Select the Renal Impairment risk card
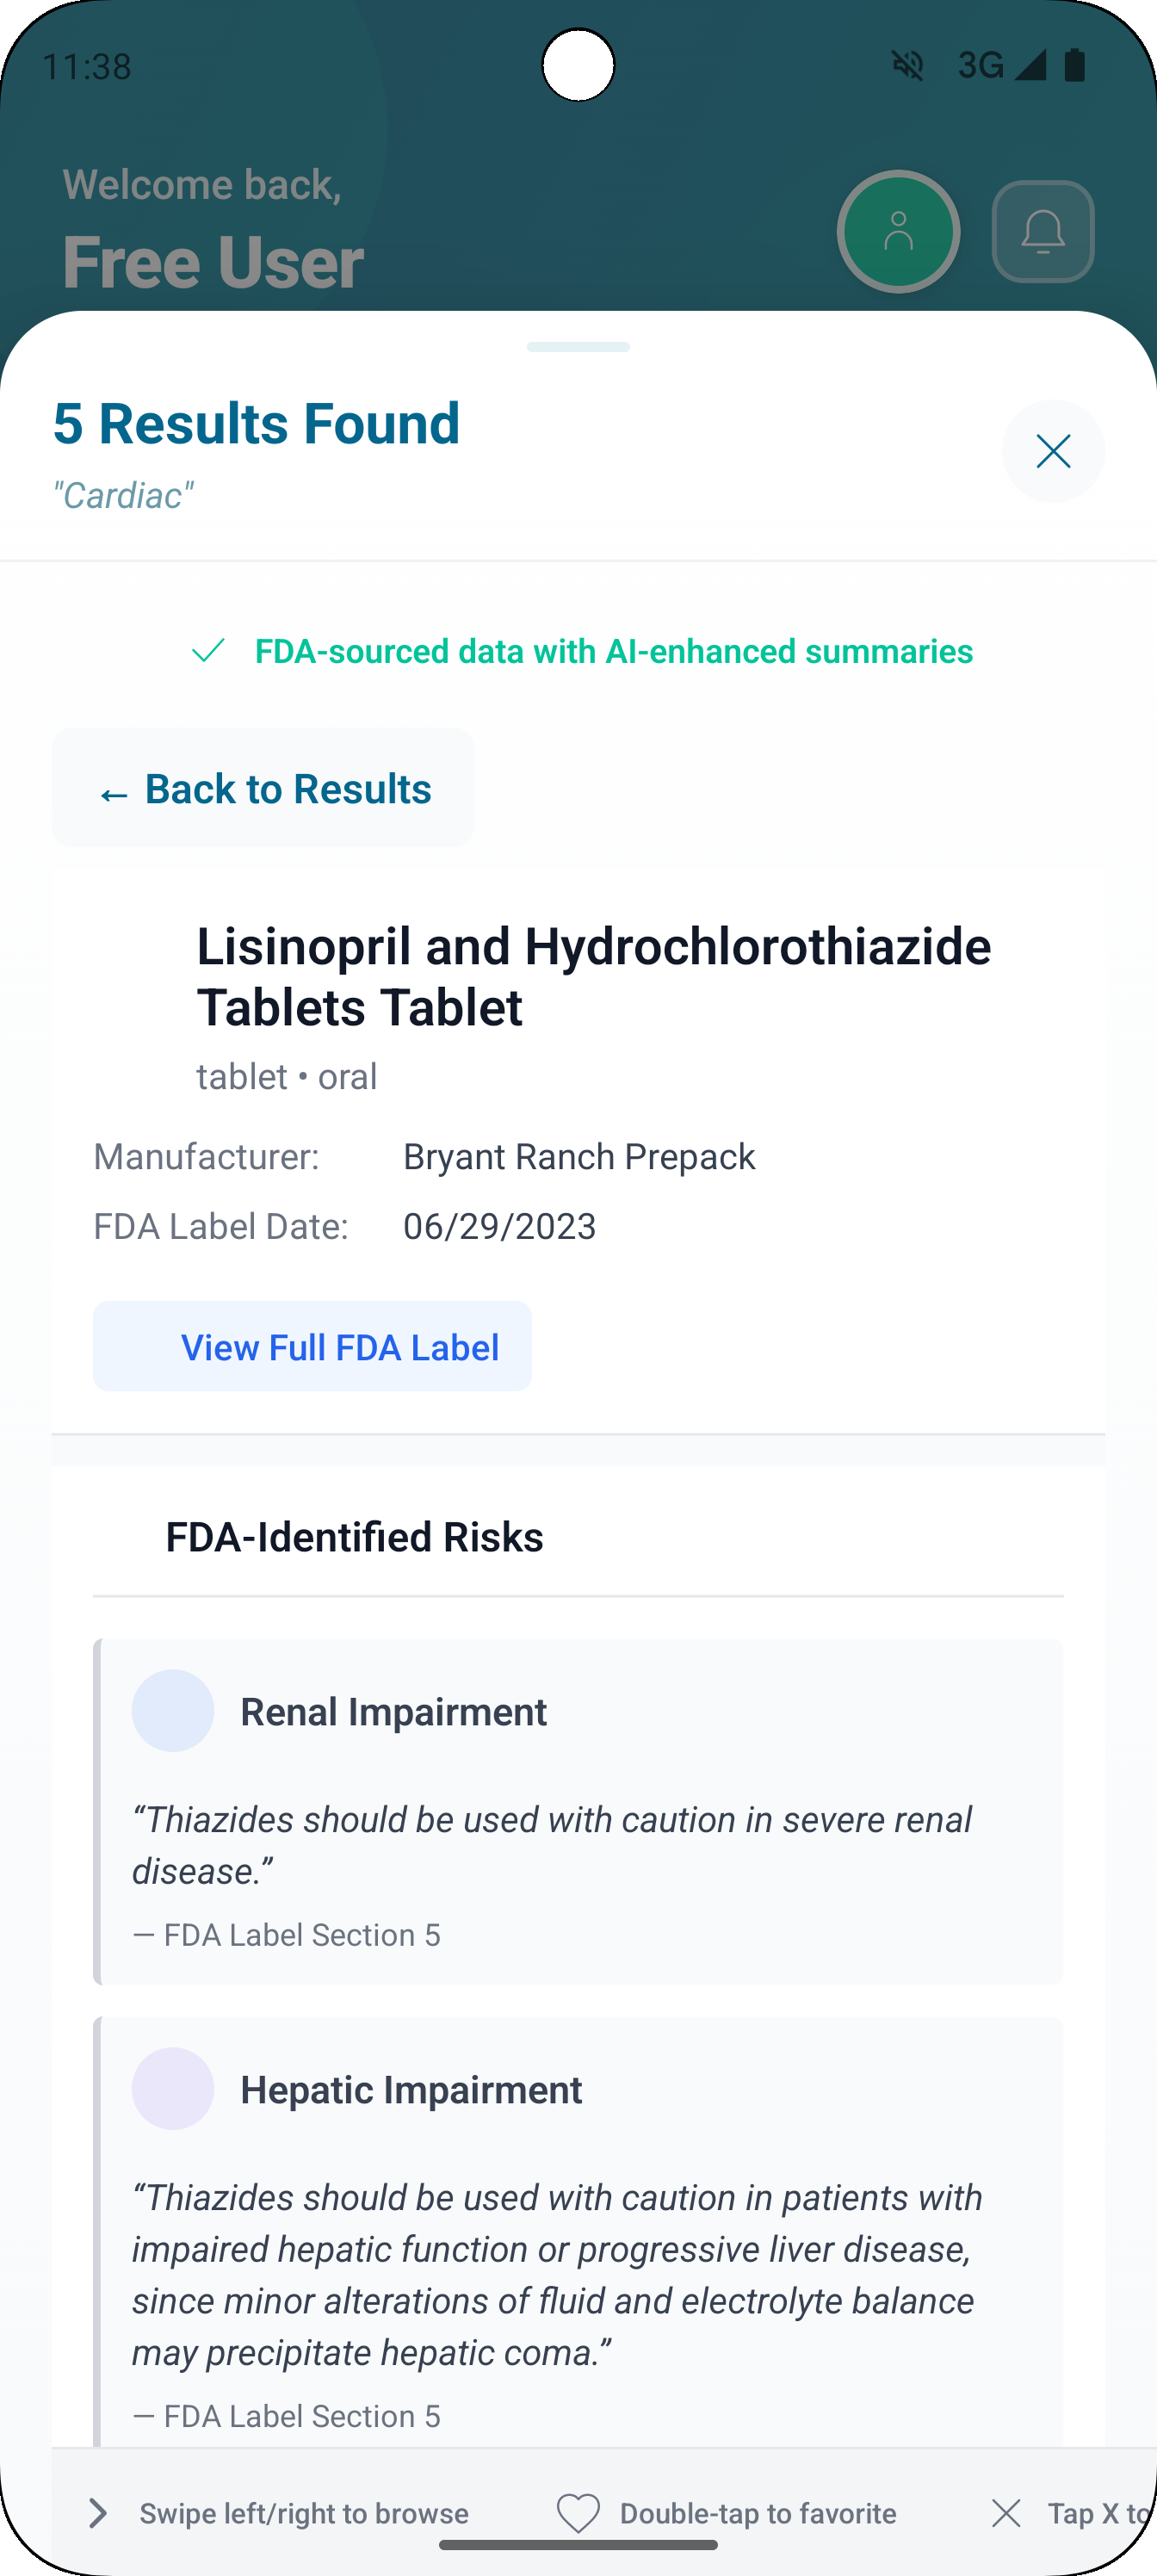 pyautogui.click(x=578, y=1811)
